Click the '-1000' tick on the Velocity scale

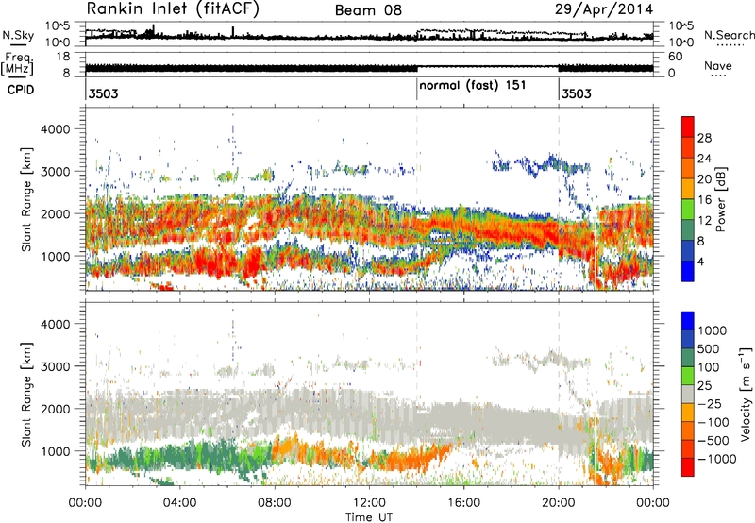[x=717, y=459]
